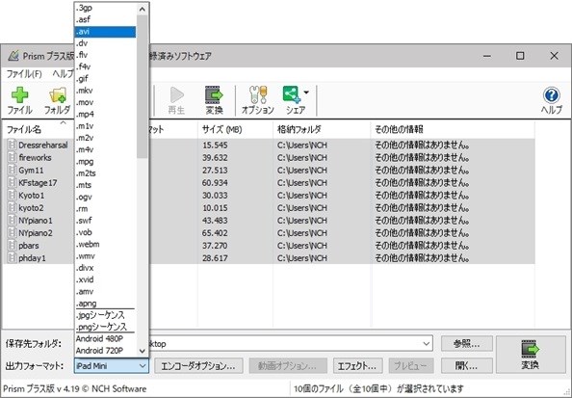Expand the Share dropdown arrow
Image resolution: width=572 pixels, height=398 pixels.
pos(306,93)
